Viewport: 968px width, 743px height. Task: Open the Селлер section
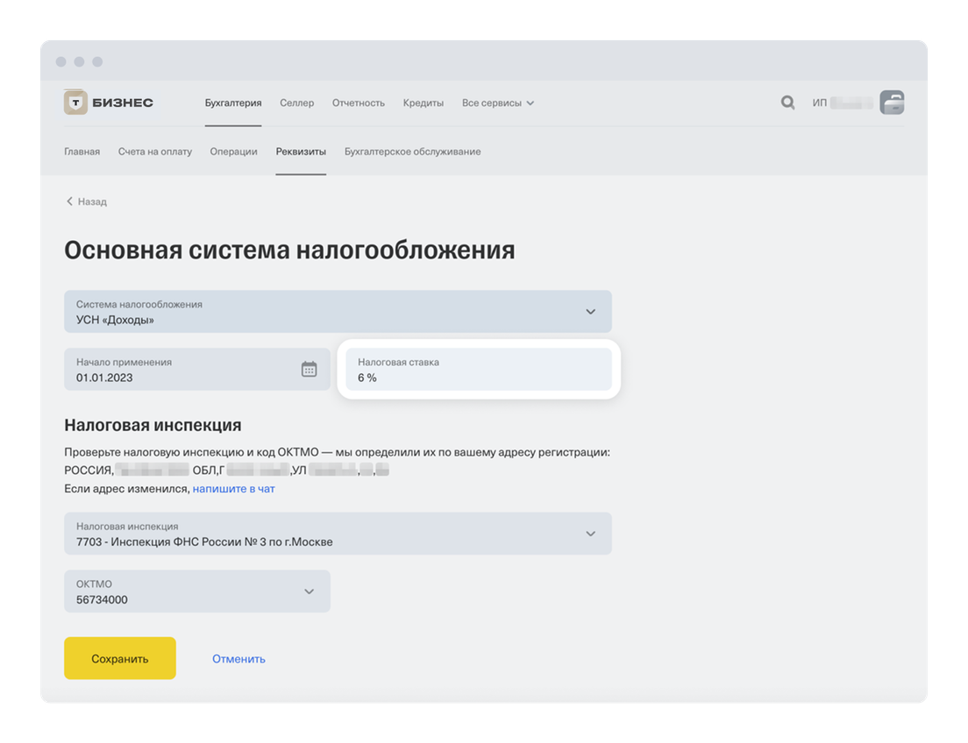pyautogui.click(x=296, y=103)
